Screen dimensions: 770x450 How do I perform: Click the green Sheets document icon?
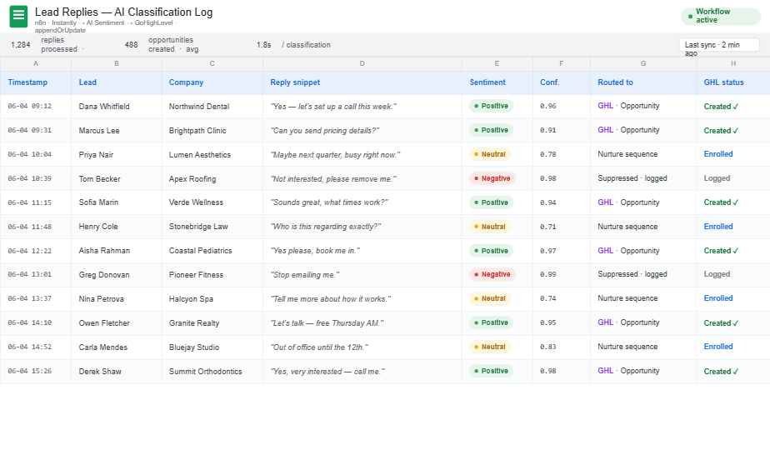(18, 16)
